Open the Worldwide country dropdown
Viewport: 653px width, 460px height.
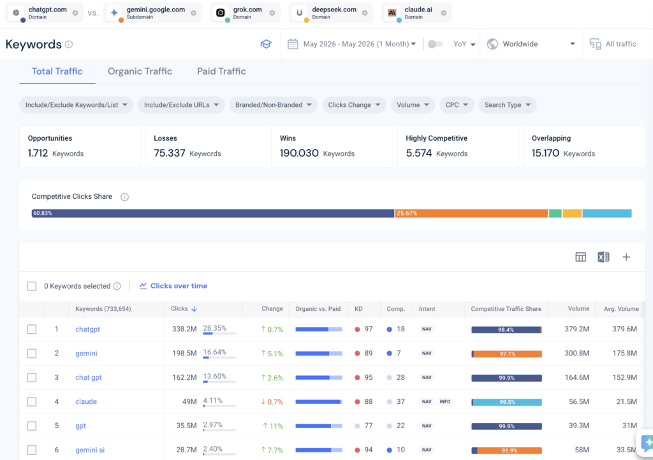(x=531, y=44)
